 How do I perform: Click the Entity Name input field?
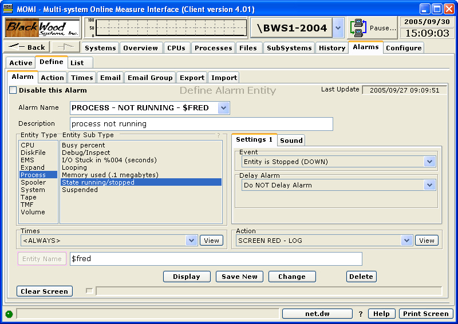point(216,259)
